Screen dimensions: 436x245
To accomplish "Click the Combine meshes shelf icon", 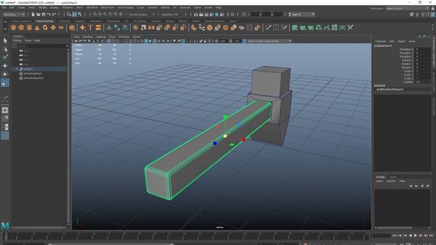I will coord(136,27).
